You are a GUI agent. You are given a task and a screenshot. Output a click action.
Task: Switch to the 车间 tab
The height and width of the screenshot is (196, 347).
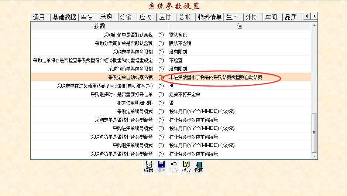(273, 17)
